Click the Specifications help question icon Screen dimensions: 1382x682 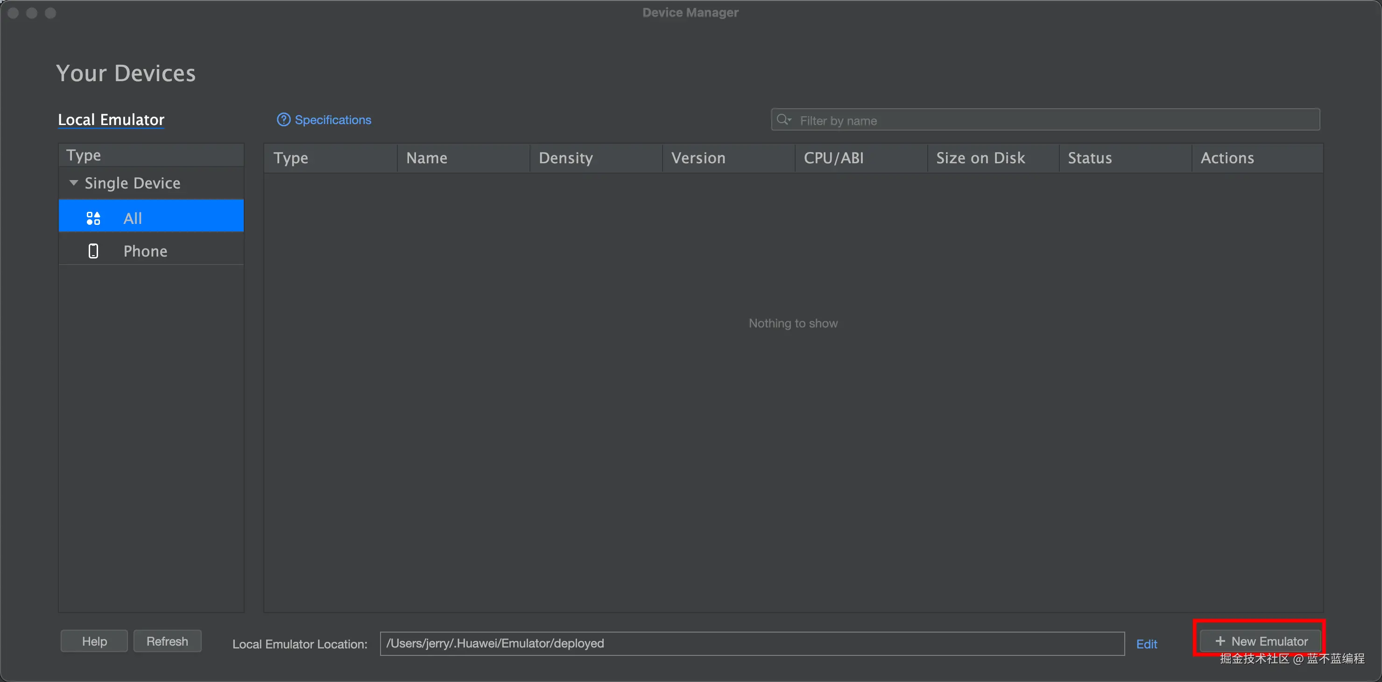pos(283,119)
